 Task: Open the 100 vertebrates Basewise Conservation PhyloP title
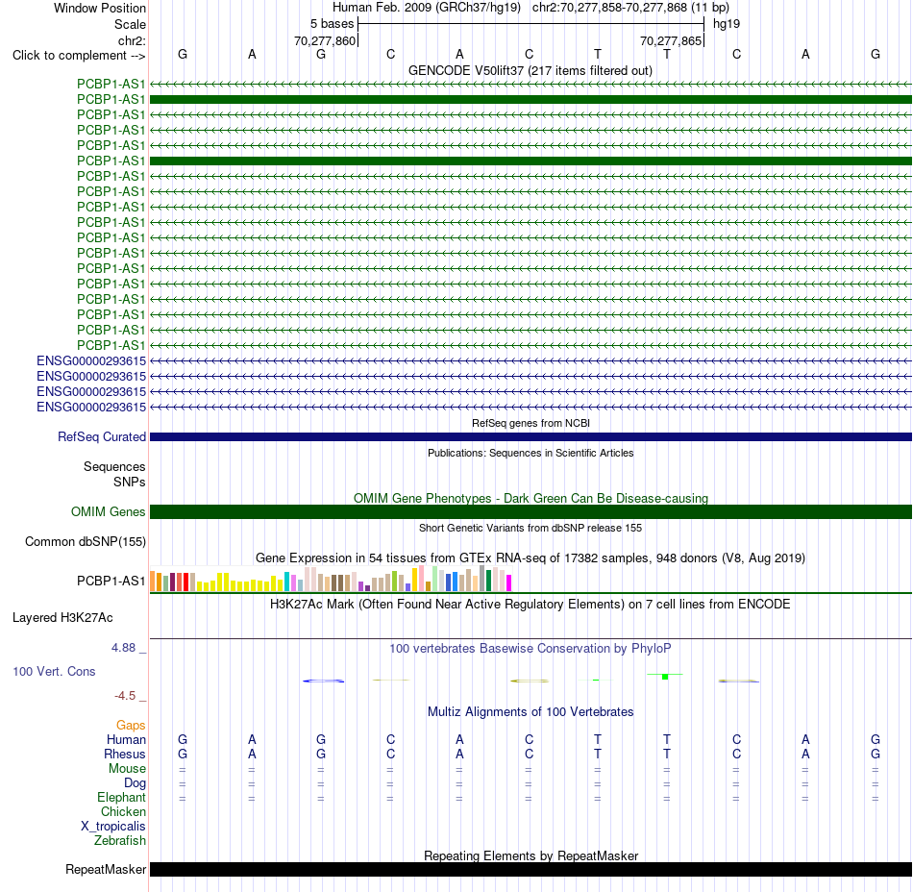[531, 649]
